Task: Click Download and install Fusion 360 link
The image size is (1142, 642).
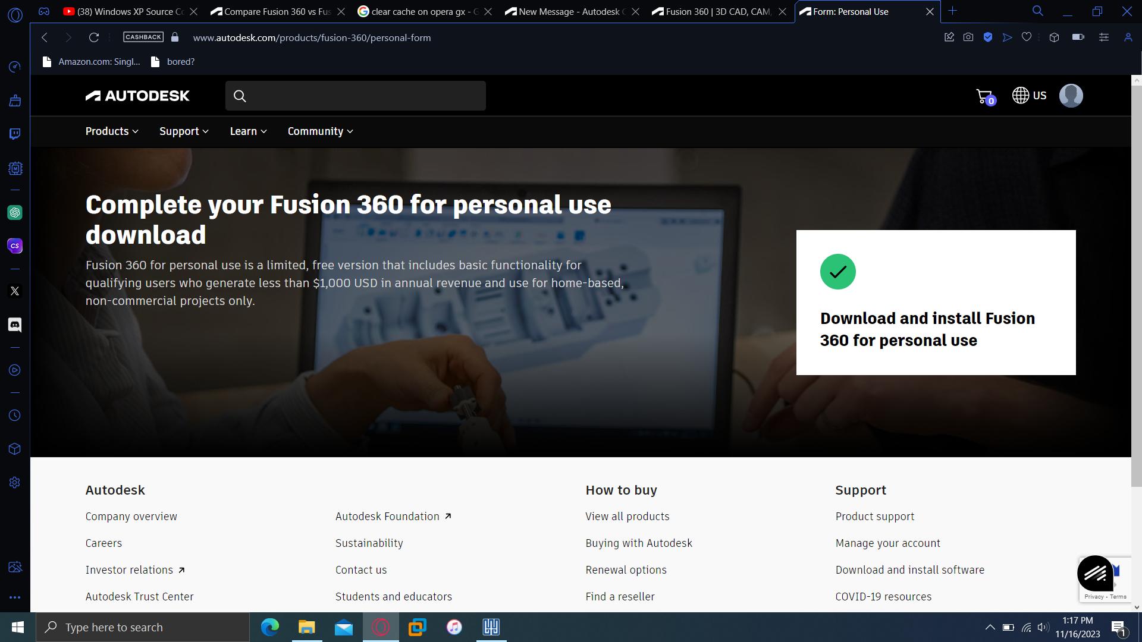Action: tap(927, 329)
